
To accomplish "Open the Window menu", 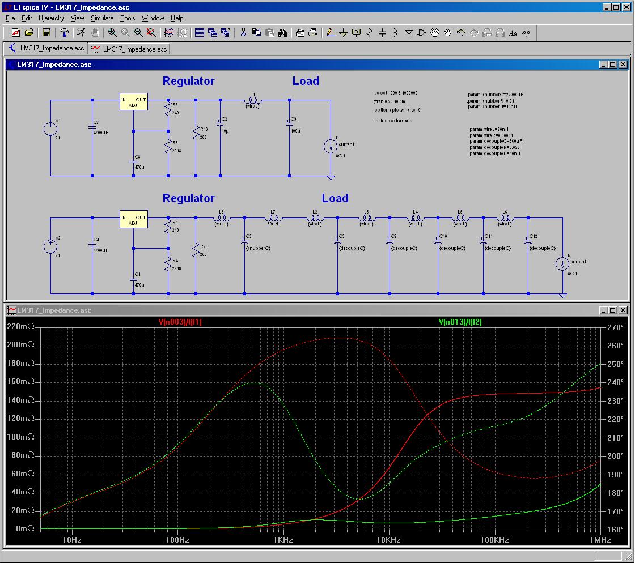I will click(x=153, y=18).
